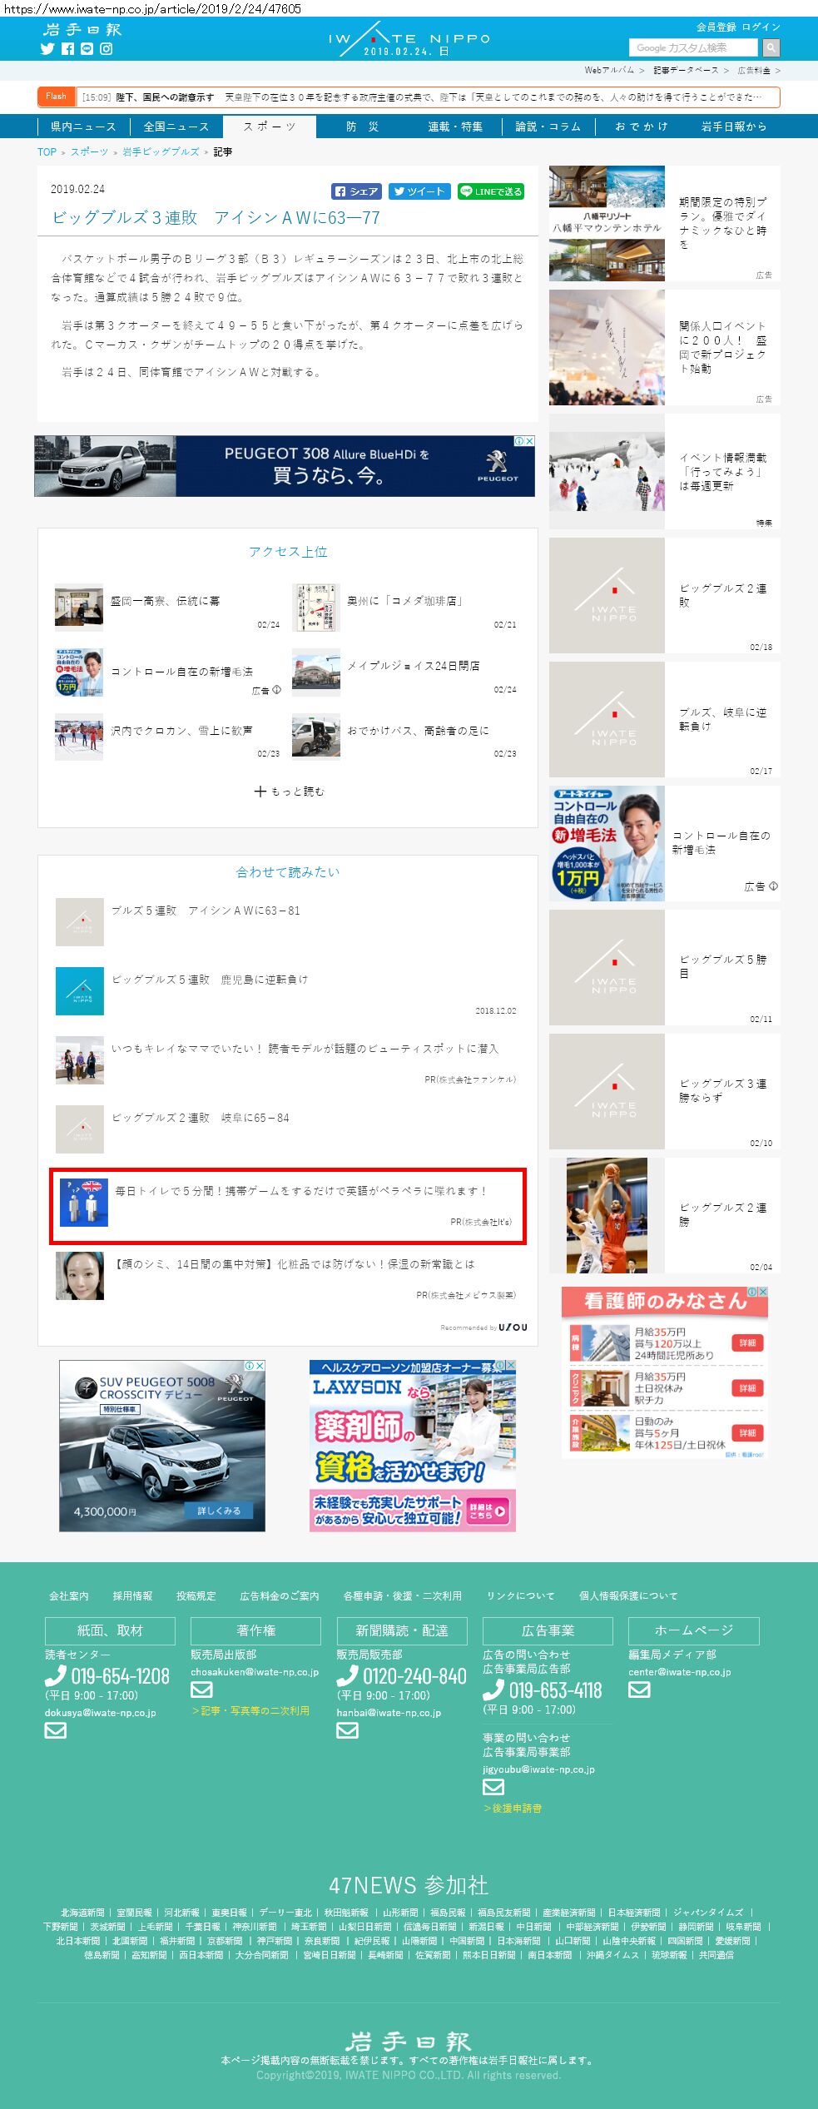Open the 論説・コラム navigation tab
This screenshot has height=2109, width=818.
point(548,127)
